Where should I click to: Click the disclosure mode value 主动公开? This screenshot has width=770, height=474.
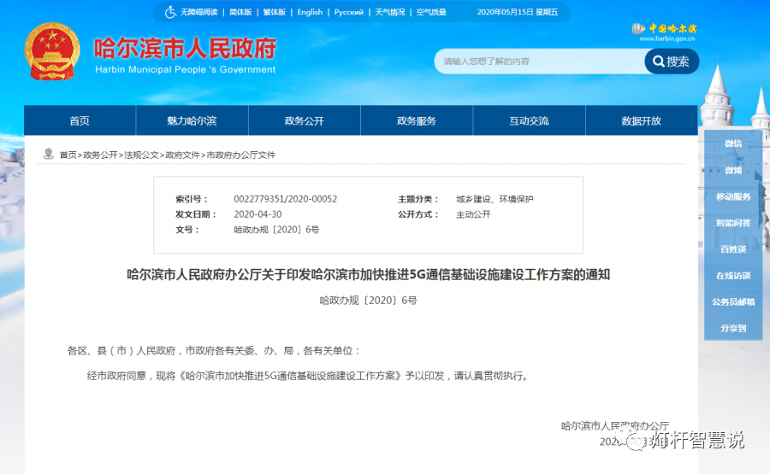473,214
